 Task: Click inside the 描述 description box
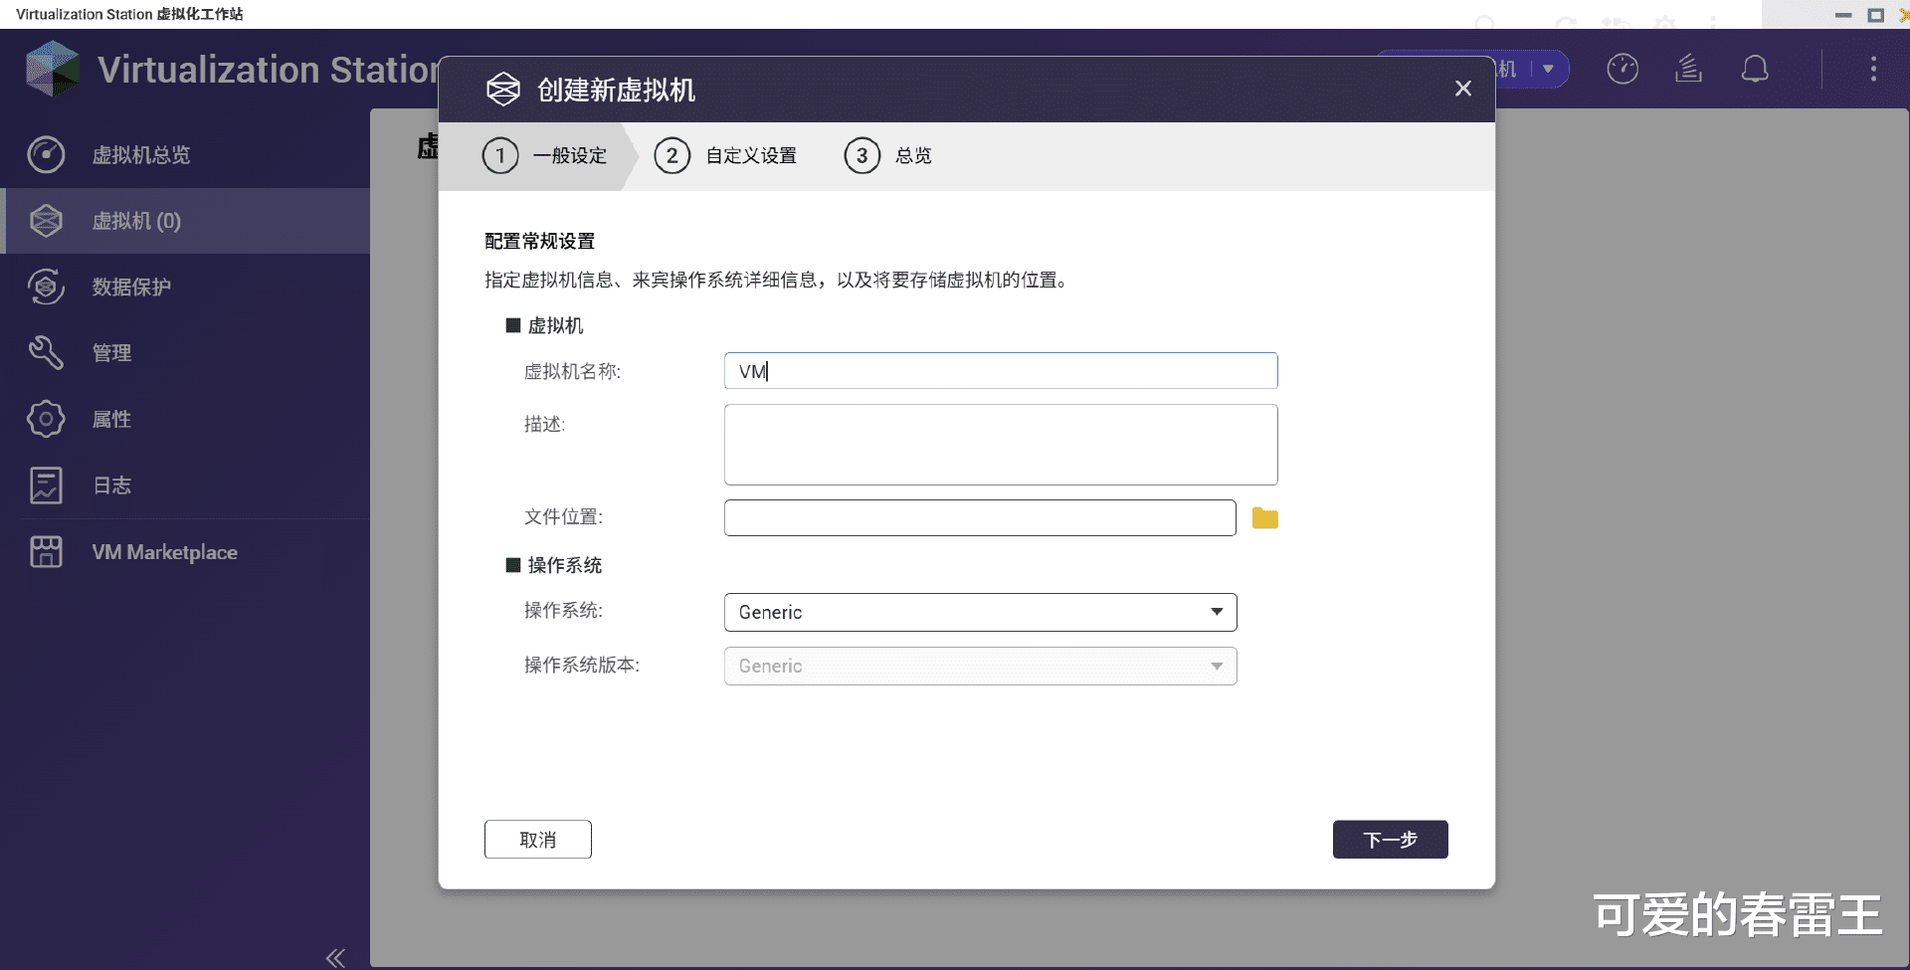[x=1000, y=445]
